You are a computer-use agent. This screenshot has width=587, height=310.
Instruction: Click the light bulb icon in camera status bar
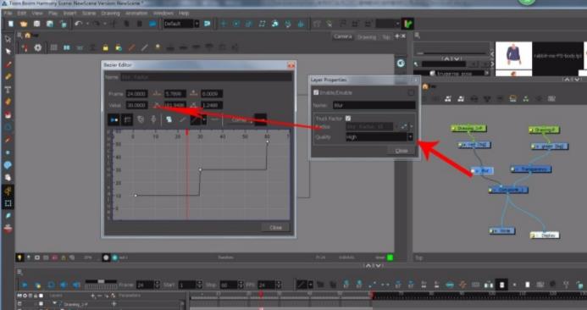click(19, 257)
